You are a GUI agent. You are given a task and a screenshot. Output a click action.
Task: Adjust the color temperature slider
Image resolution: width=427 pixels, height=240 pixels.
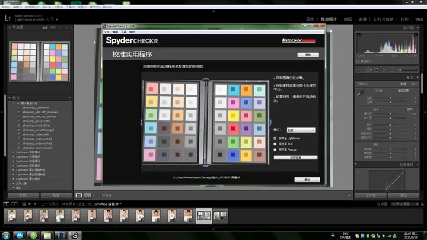(390, 98)
